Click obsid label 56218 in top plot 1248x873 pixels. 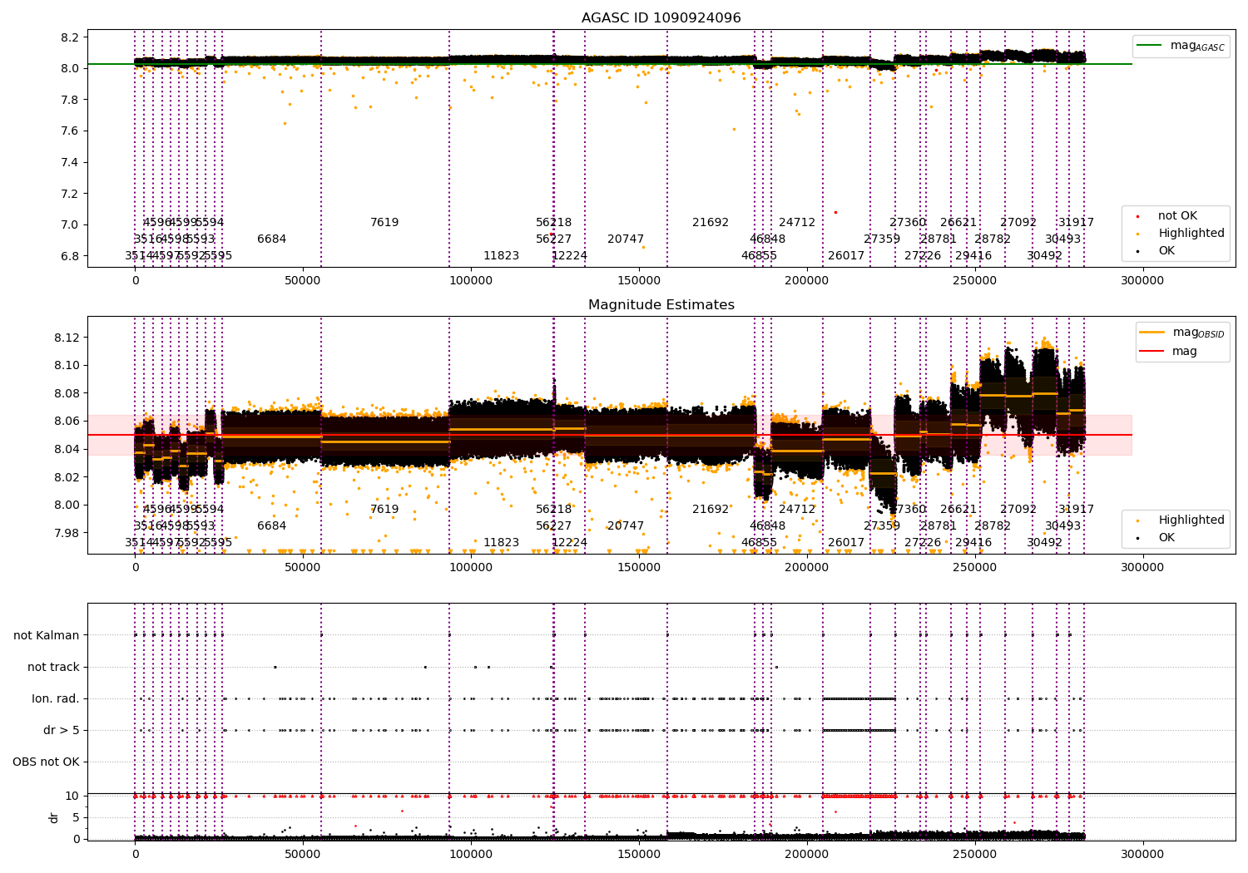click(553, 223)
